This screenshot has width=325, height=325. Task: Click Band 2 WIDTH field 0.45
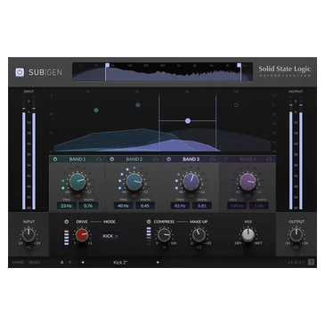click(145, 206)
